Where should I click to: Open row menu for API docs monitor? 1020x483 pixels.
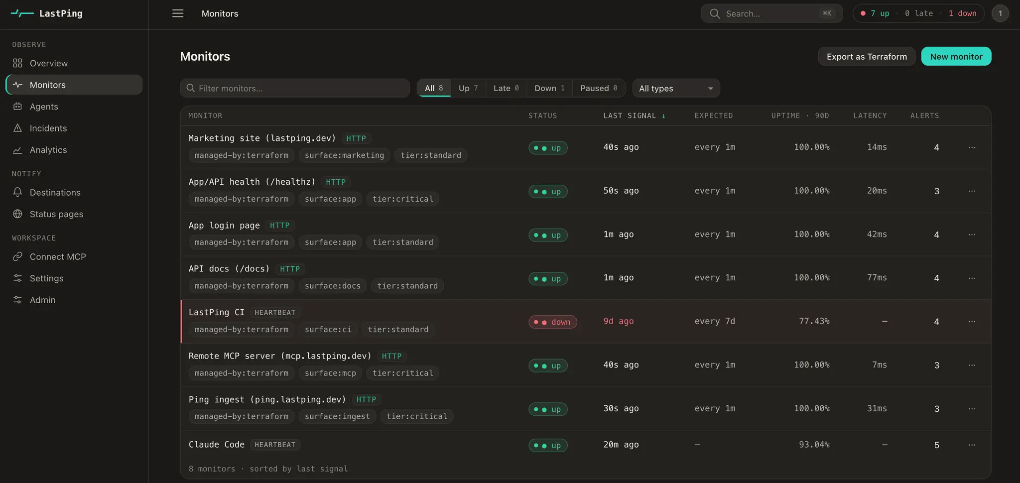(x=972, y=278)
